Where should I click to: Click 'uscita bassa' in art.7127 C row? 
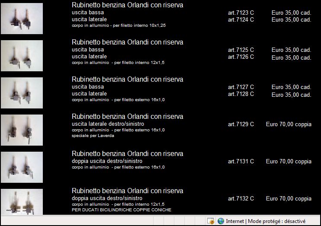pyautogui.click(x=88, y=87)
